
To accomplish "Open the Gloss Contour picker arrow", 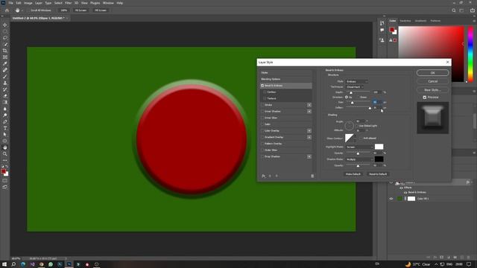I will [355, 138].
